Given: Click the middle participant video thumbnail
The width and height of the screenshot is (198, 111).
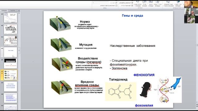Looking at the screenshot, I should pyautogui.click(x=191, y=12).
